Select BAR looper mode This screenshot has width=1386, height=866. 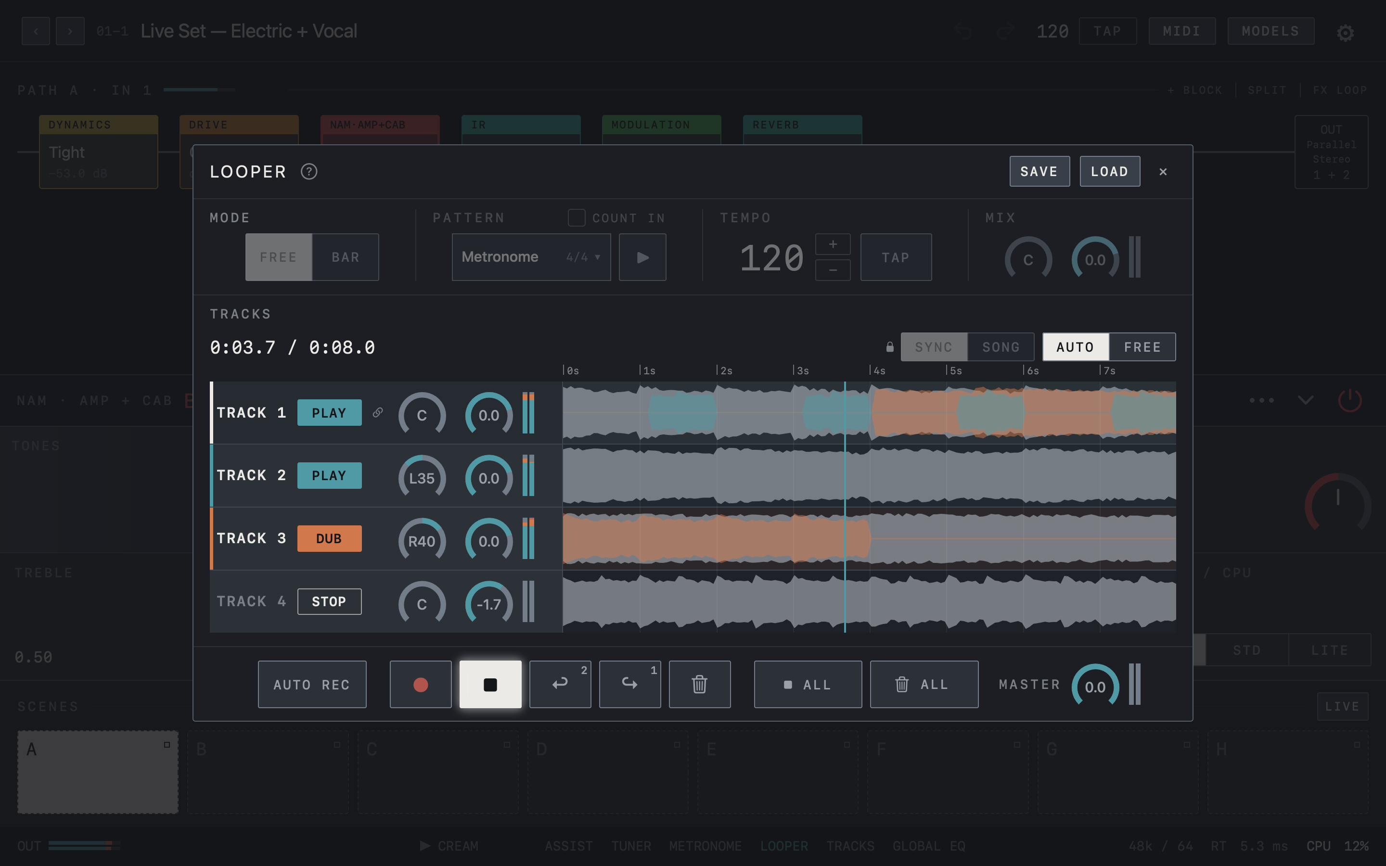[346, 257]
